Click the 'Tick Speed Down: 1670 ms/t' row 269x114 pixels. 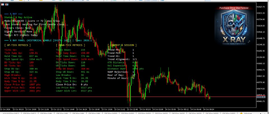point(75,59)
